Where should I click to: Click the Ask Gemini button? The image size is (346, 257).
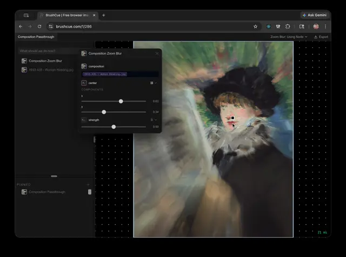pyautogui.click(x=315, y=15)
